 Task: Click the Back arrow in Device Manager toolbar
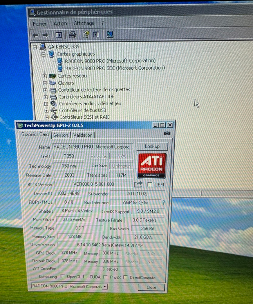(x=35, y=35)
